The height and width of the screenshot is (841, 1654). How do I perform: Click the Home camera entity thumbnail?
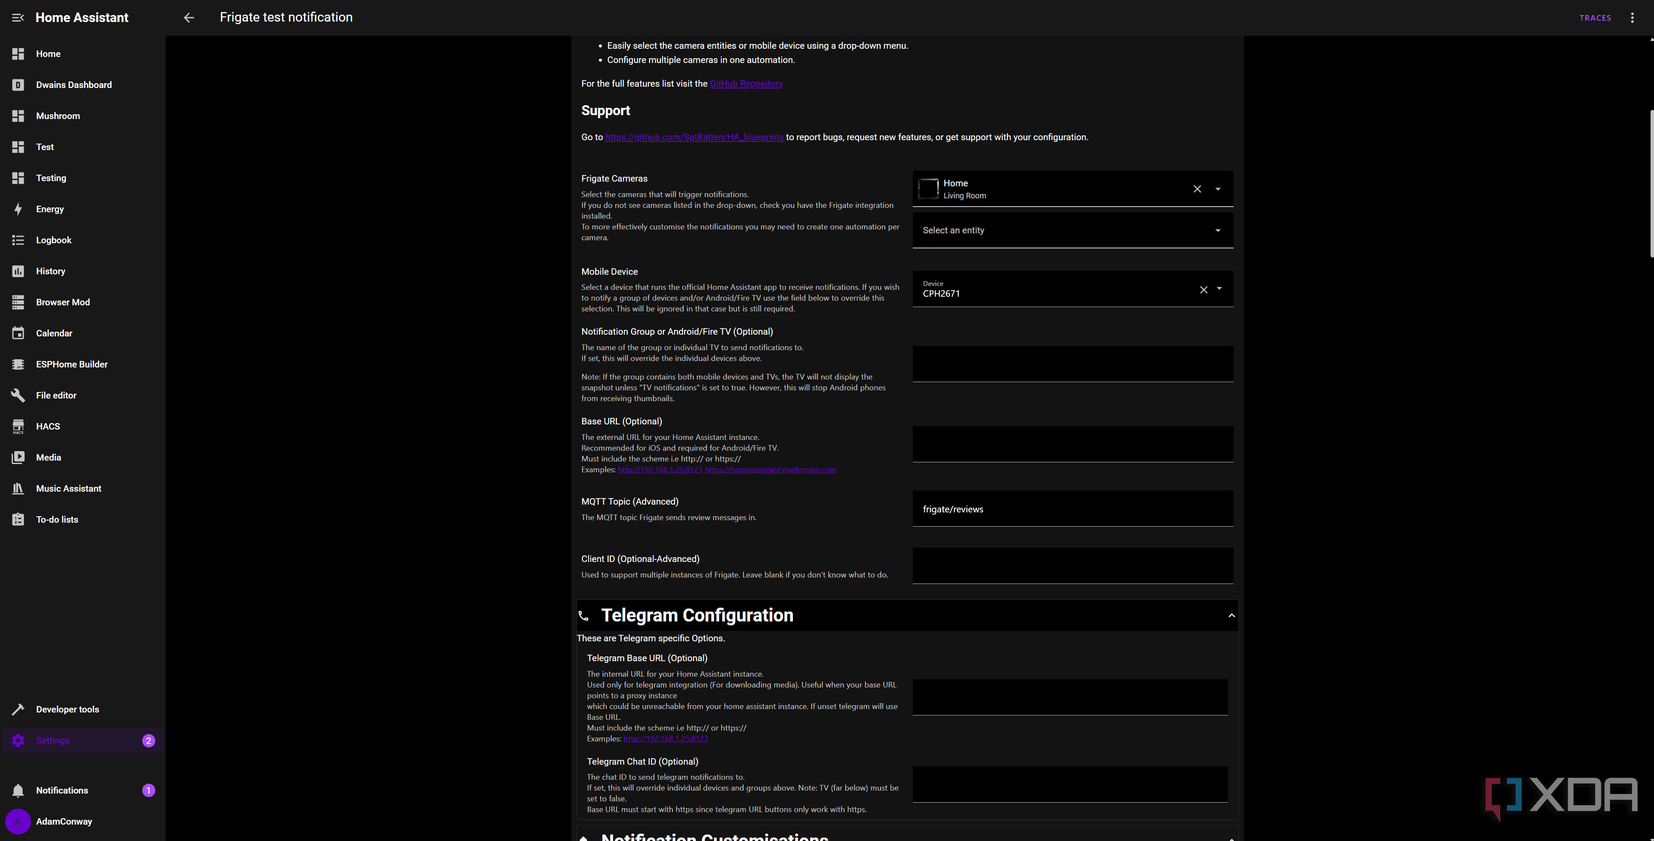coord(928,189)
